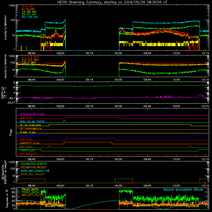212x212 pixels.
Task: Click the GAP_FLAG label
Action: (26, 118)
